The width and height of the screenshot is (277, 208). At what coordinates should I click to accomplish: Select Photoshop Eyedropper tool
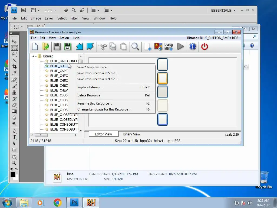(14, 73)
